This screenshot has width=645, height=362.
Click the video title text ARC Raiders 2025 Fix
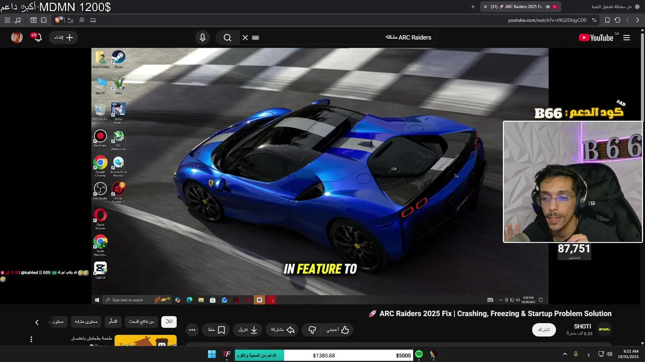click(490, 314)
